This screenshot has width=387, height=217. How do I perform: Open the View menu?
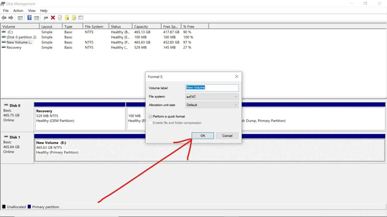point(32,11)
